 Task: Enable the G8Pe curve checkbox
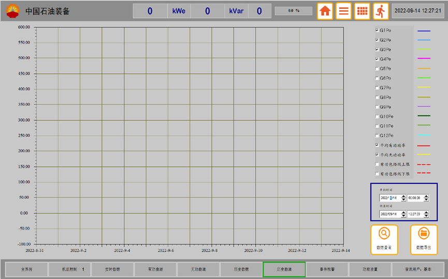pyautogui.click(x=377, y=97)
